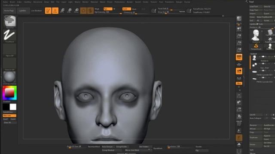Click the Duplicate subtool button
Image resolution: width=275 pixels, height=154 pixels.
click(x=256, y=138)
